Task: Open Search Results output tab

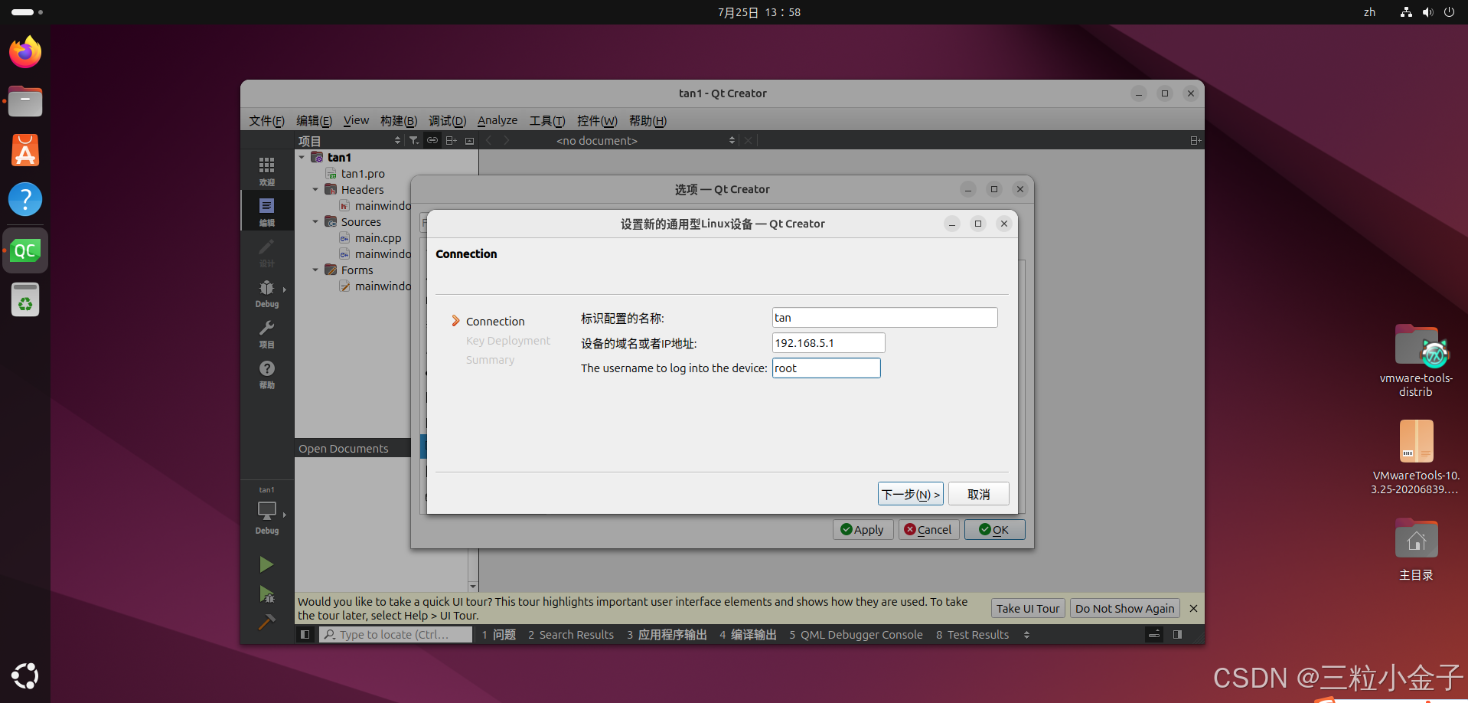Action: tap(570, 634)
